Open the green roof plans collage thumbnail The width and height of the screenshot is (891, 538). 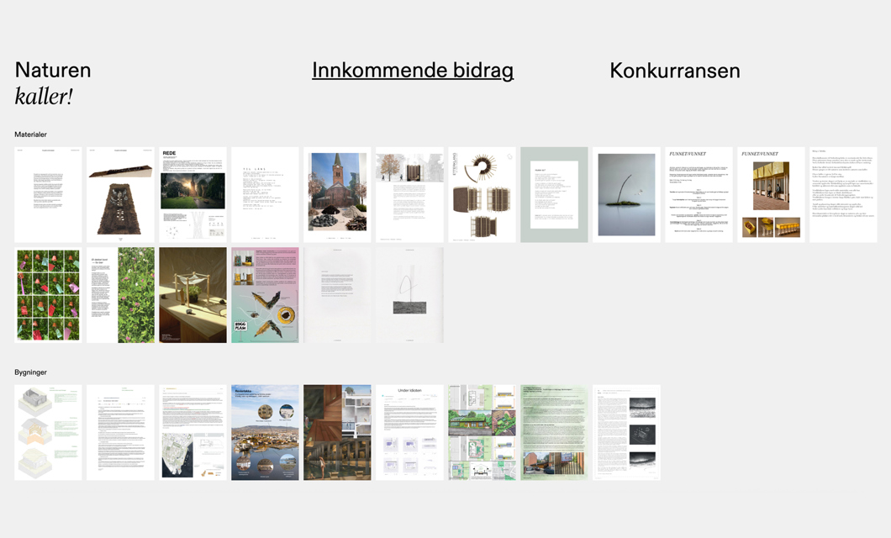(x=482, y=432)
